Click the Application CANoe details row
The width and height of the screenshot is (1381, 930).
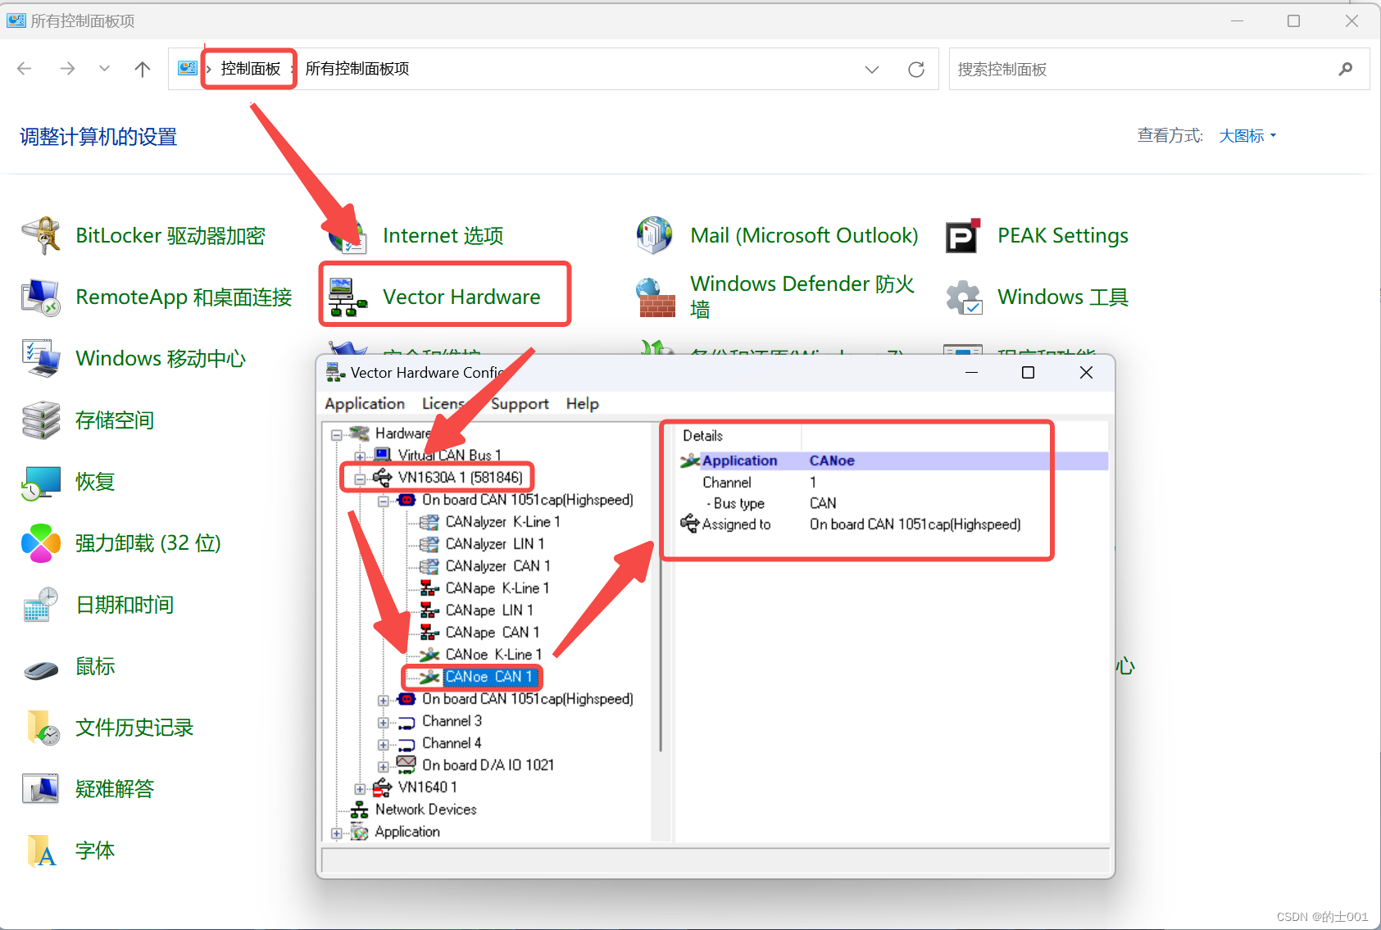point(893,460)
